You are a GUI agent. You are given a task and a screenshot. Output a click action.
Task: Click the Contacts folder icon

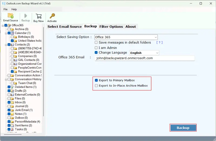tap(12, 44)
